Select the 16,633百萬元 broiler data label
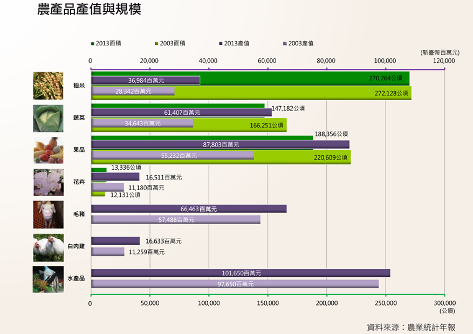Viewport: 473px width, 334px height. (163, 241)
